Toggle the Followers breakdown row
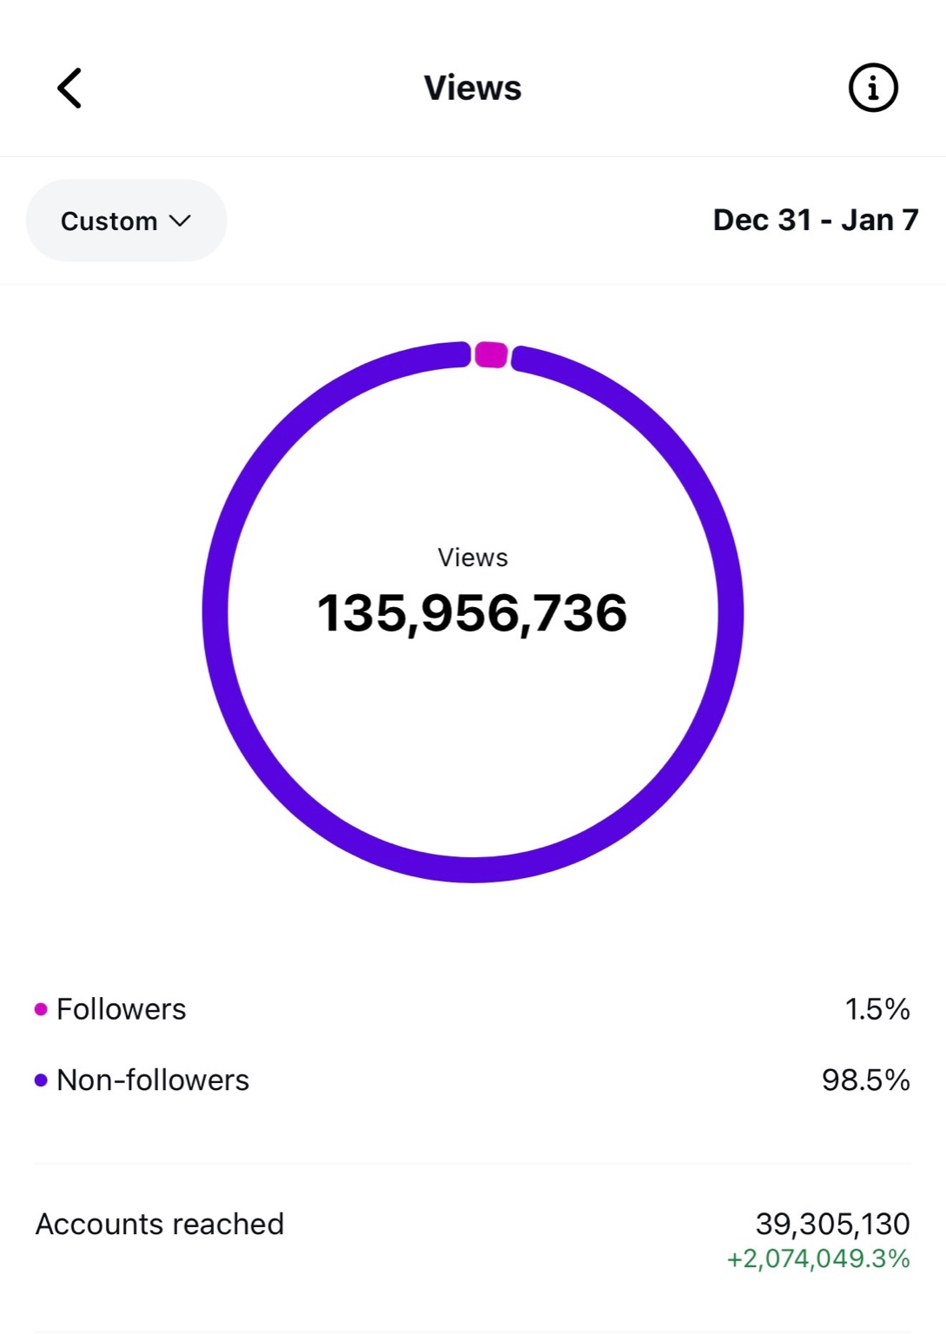Screen dimensions: 946x1334 (x=473, y=1008)
